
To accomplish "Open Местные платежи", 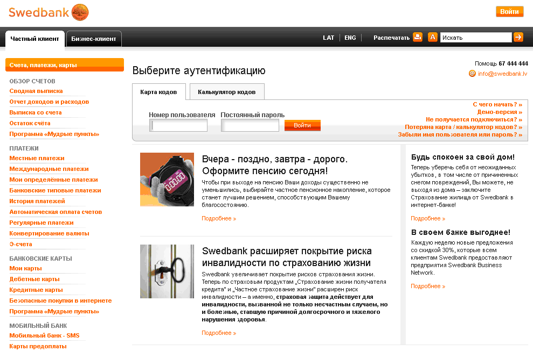I will (x=37, y=158).
